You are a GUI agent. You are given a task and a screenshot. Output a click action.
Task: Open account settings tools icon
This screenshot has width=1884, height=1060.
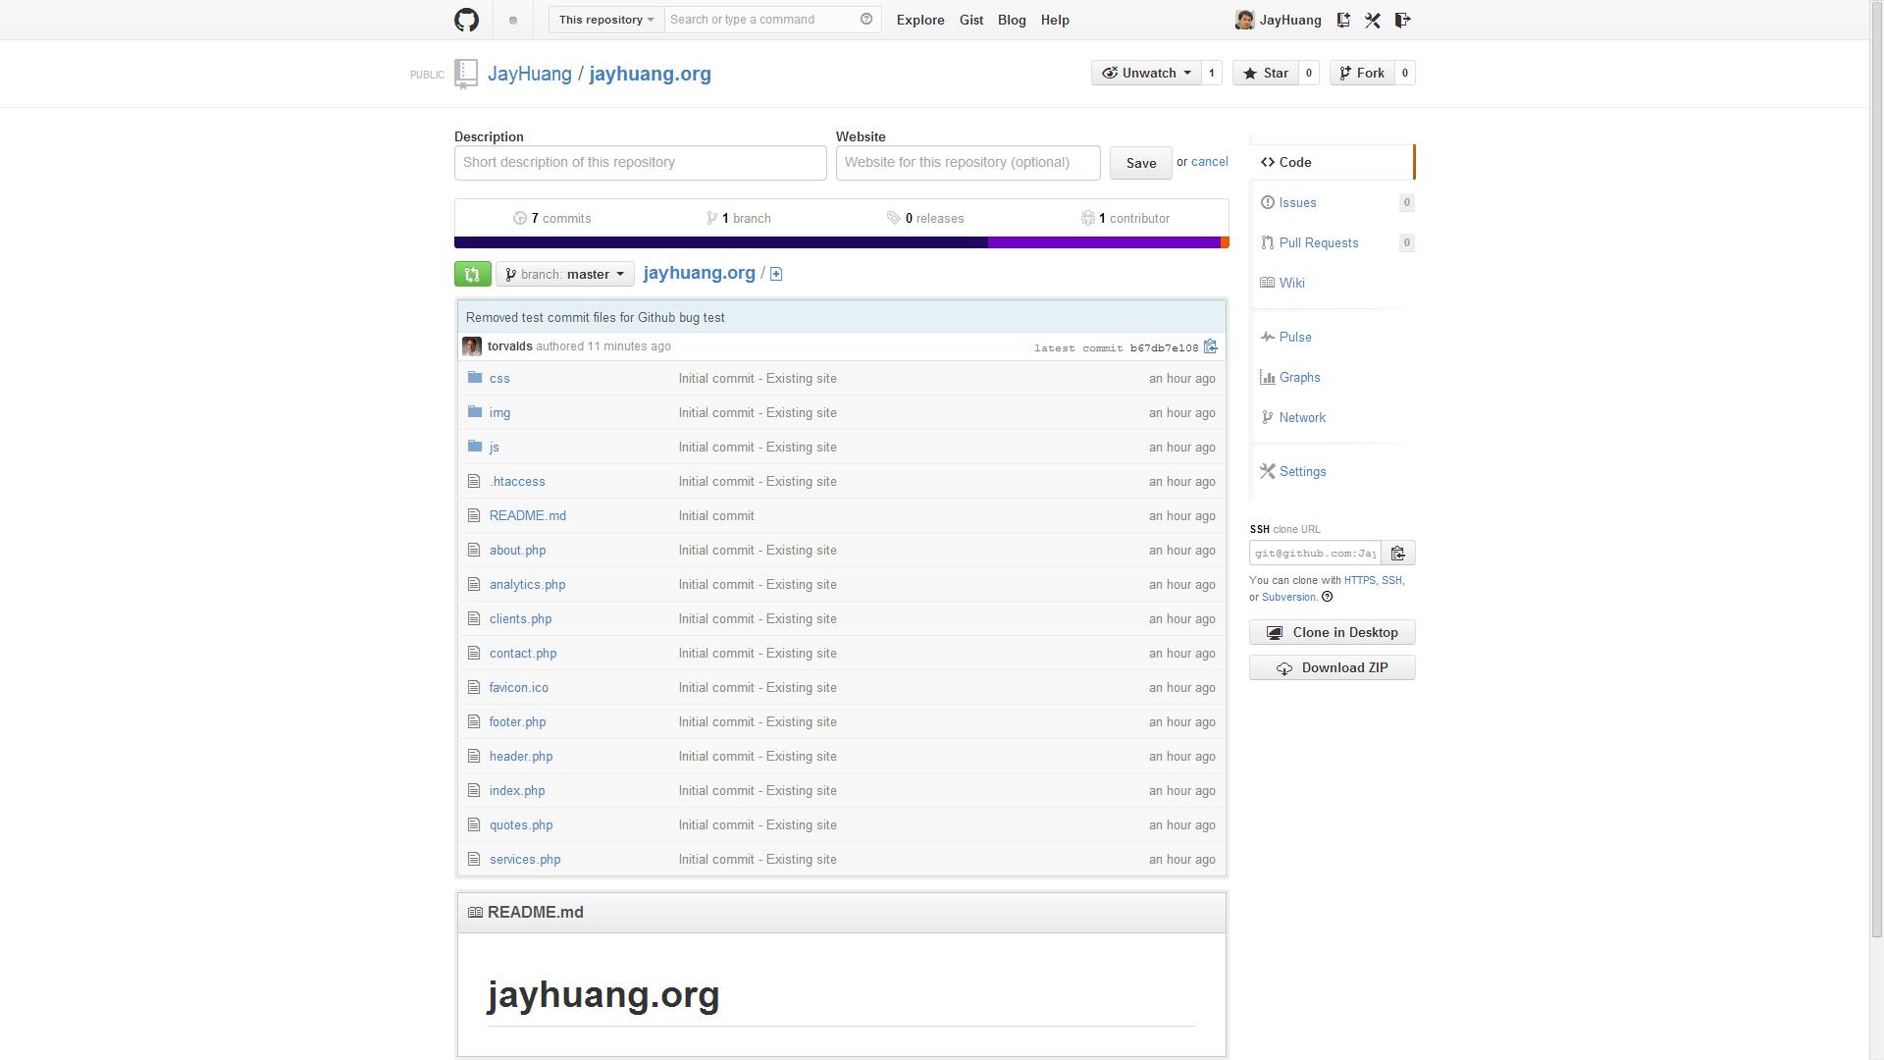[1373, 20]
